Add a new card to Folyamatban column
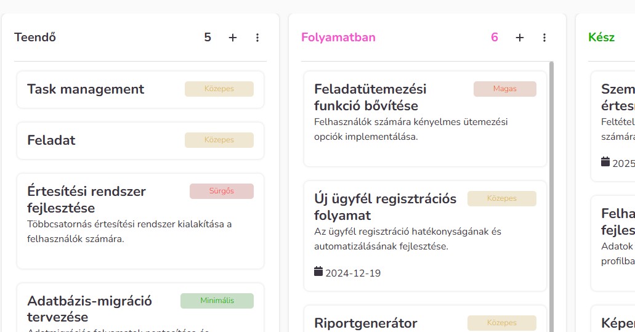This screenshot has width=635, height=332. pyautogui.click(x=520, y=38)
